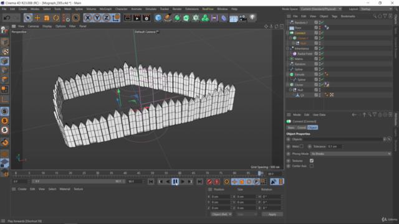Switch to the Basic tab
Screen dimensions: 399x224
[291, 128]
